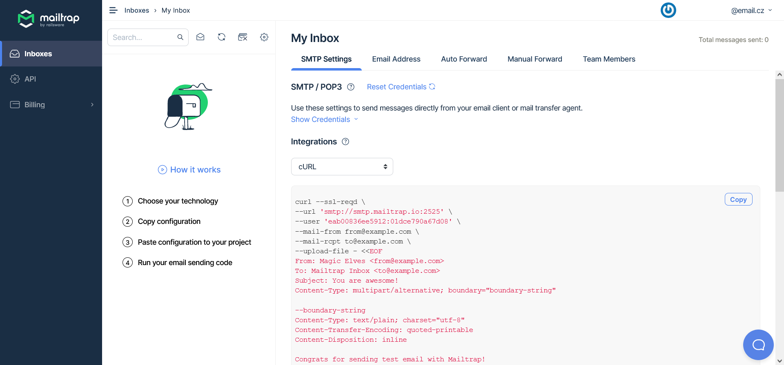The width and height of the screenshot is (784, 365).
Task: Click the My Inbox heading
Action: (x=315, y=38)
